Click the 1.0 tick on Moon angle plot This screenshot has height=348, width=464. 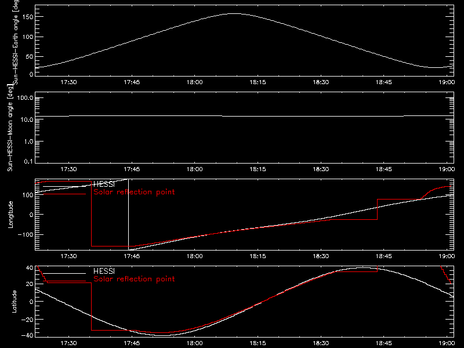coord(28,142)
